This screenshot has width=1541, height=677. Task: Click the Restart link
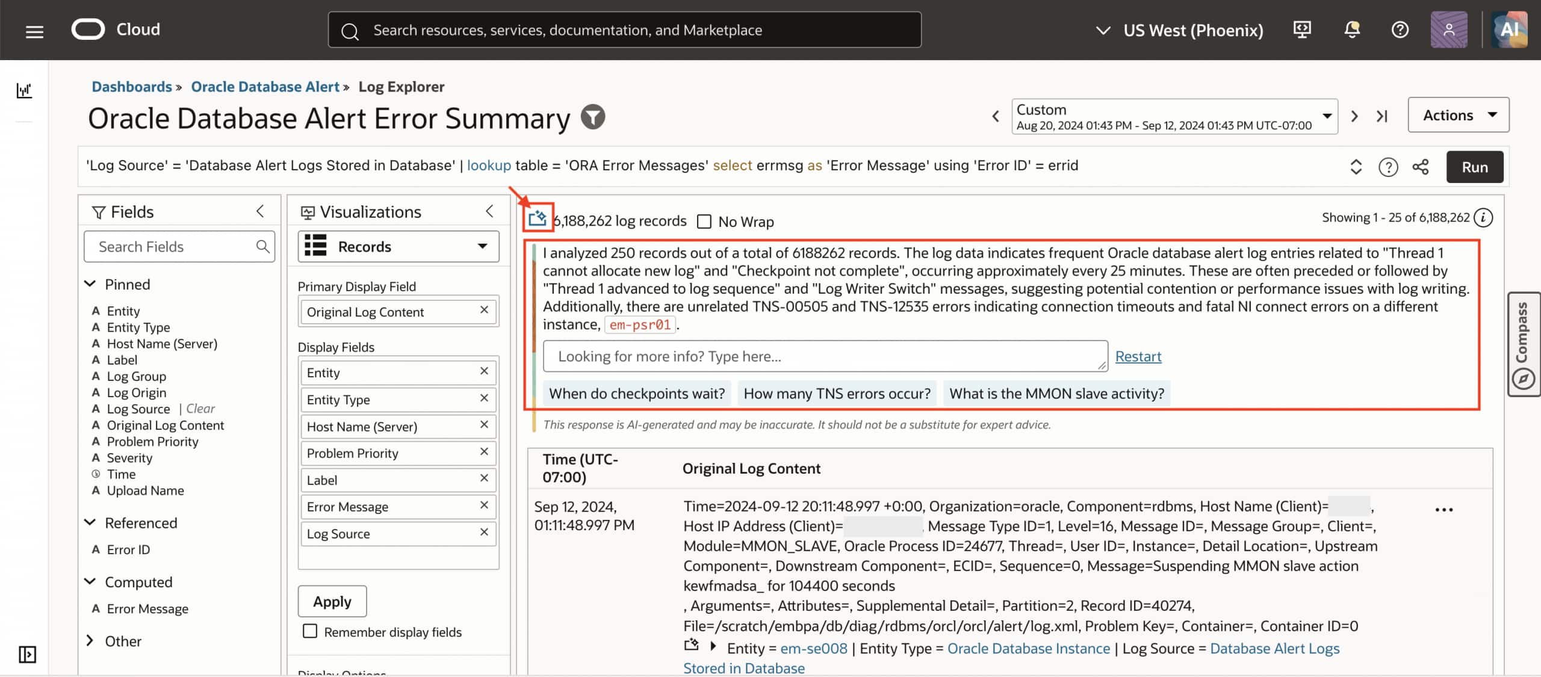pyautogui.click(x=1138, y=356)
